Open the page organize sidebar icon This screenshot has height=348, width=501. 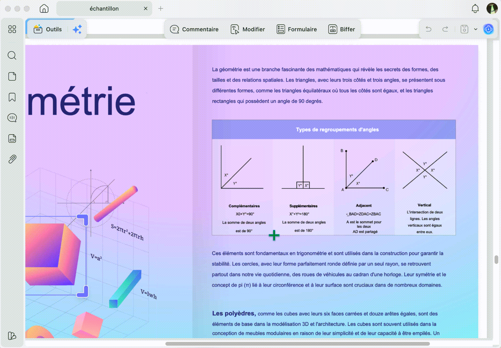click(12, 76)
